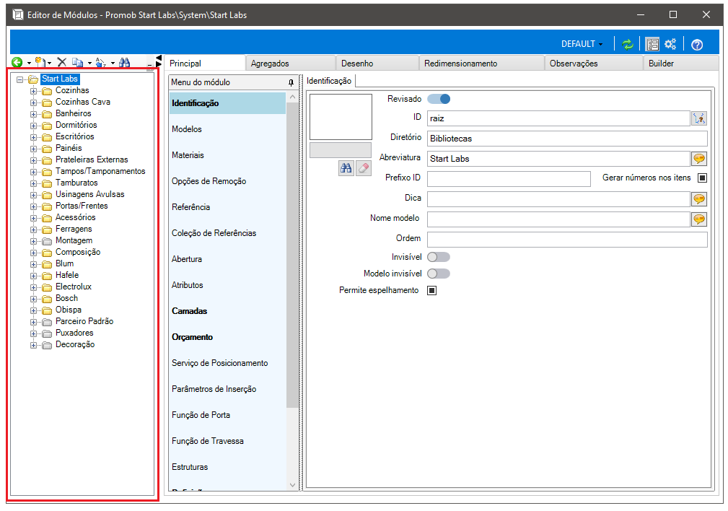Click the green refresh arrows icon
Image resolution: width=728 pixels, height=511 pixels.
(x=628, y=44)
